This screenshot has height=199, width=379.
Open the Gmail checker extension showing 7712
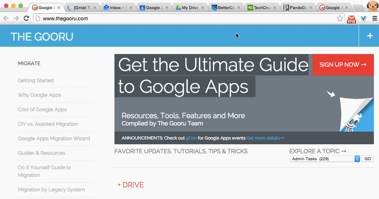click(x=351, y=19)
